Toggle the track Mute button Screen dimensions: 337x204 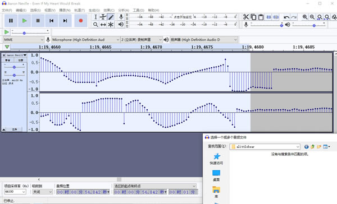coord(8,61)
